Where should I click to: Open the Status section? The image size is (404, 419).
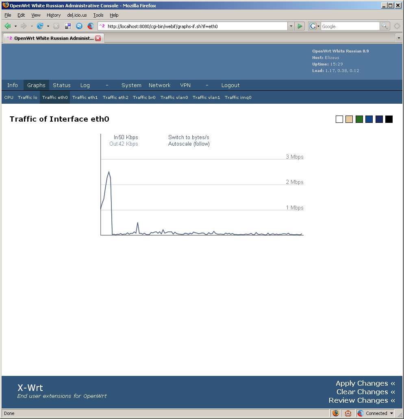coord(62,85)
